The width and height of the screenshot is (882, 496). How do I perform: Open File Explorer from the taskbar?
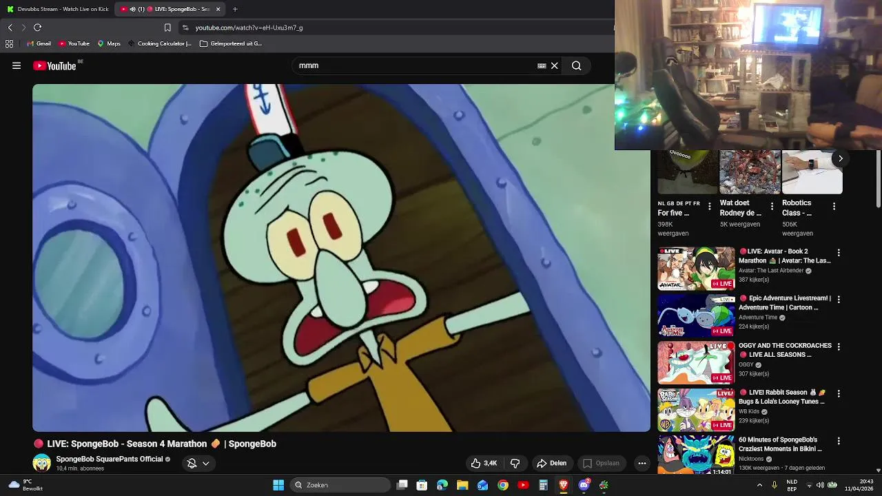click(x=462, y=485)
